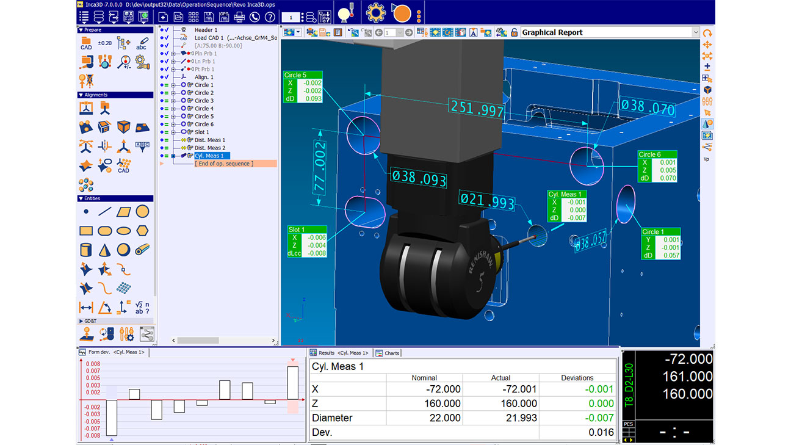Click the magnifier +/- probe tool

(x=124, y=61)
